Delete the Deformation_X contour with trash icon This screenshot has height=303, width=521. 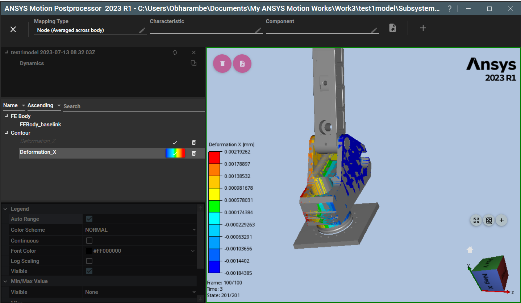click(x=194, y=153)
